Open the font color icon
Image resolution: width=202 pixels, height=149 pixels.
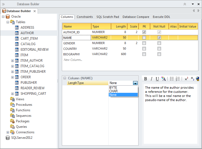coord(164,79)
